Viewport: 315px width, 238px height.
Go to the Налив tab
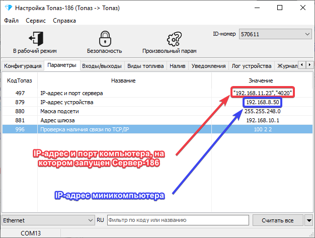(x=178, y=66)
